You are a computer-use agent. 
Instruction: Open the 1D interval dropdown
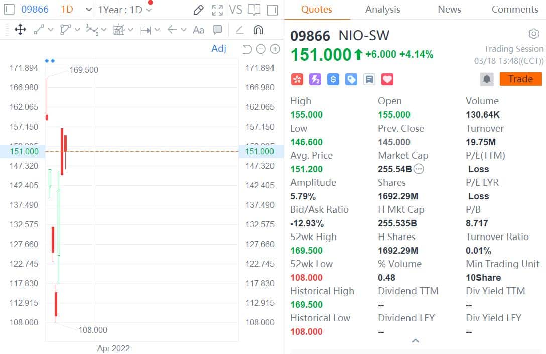coord(76,10)
